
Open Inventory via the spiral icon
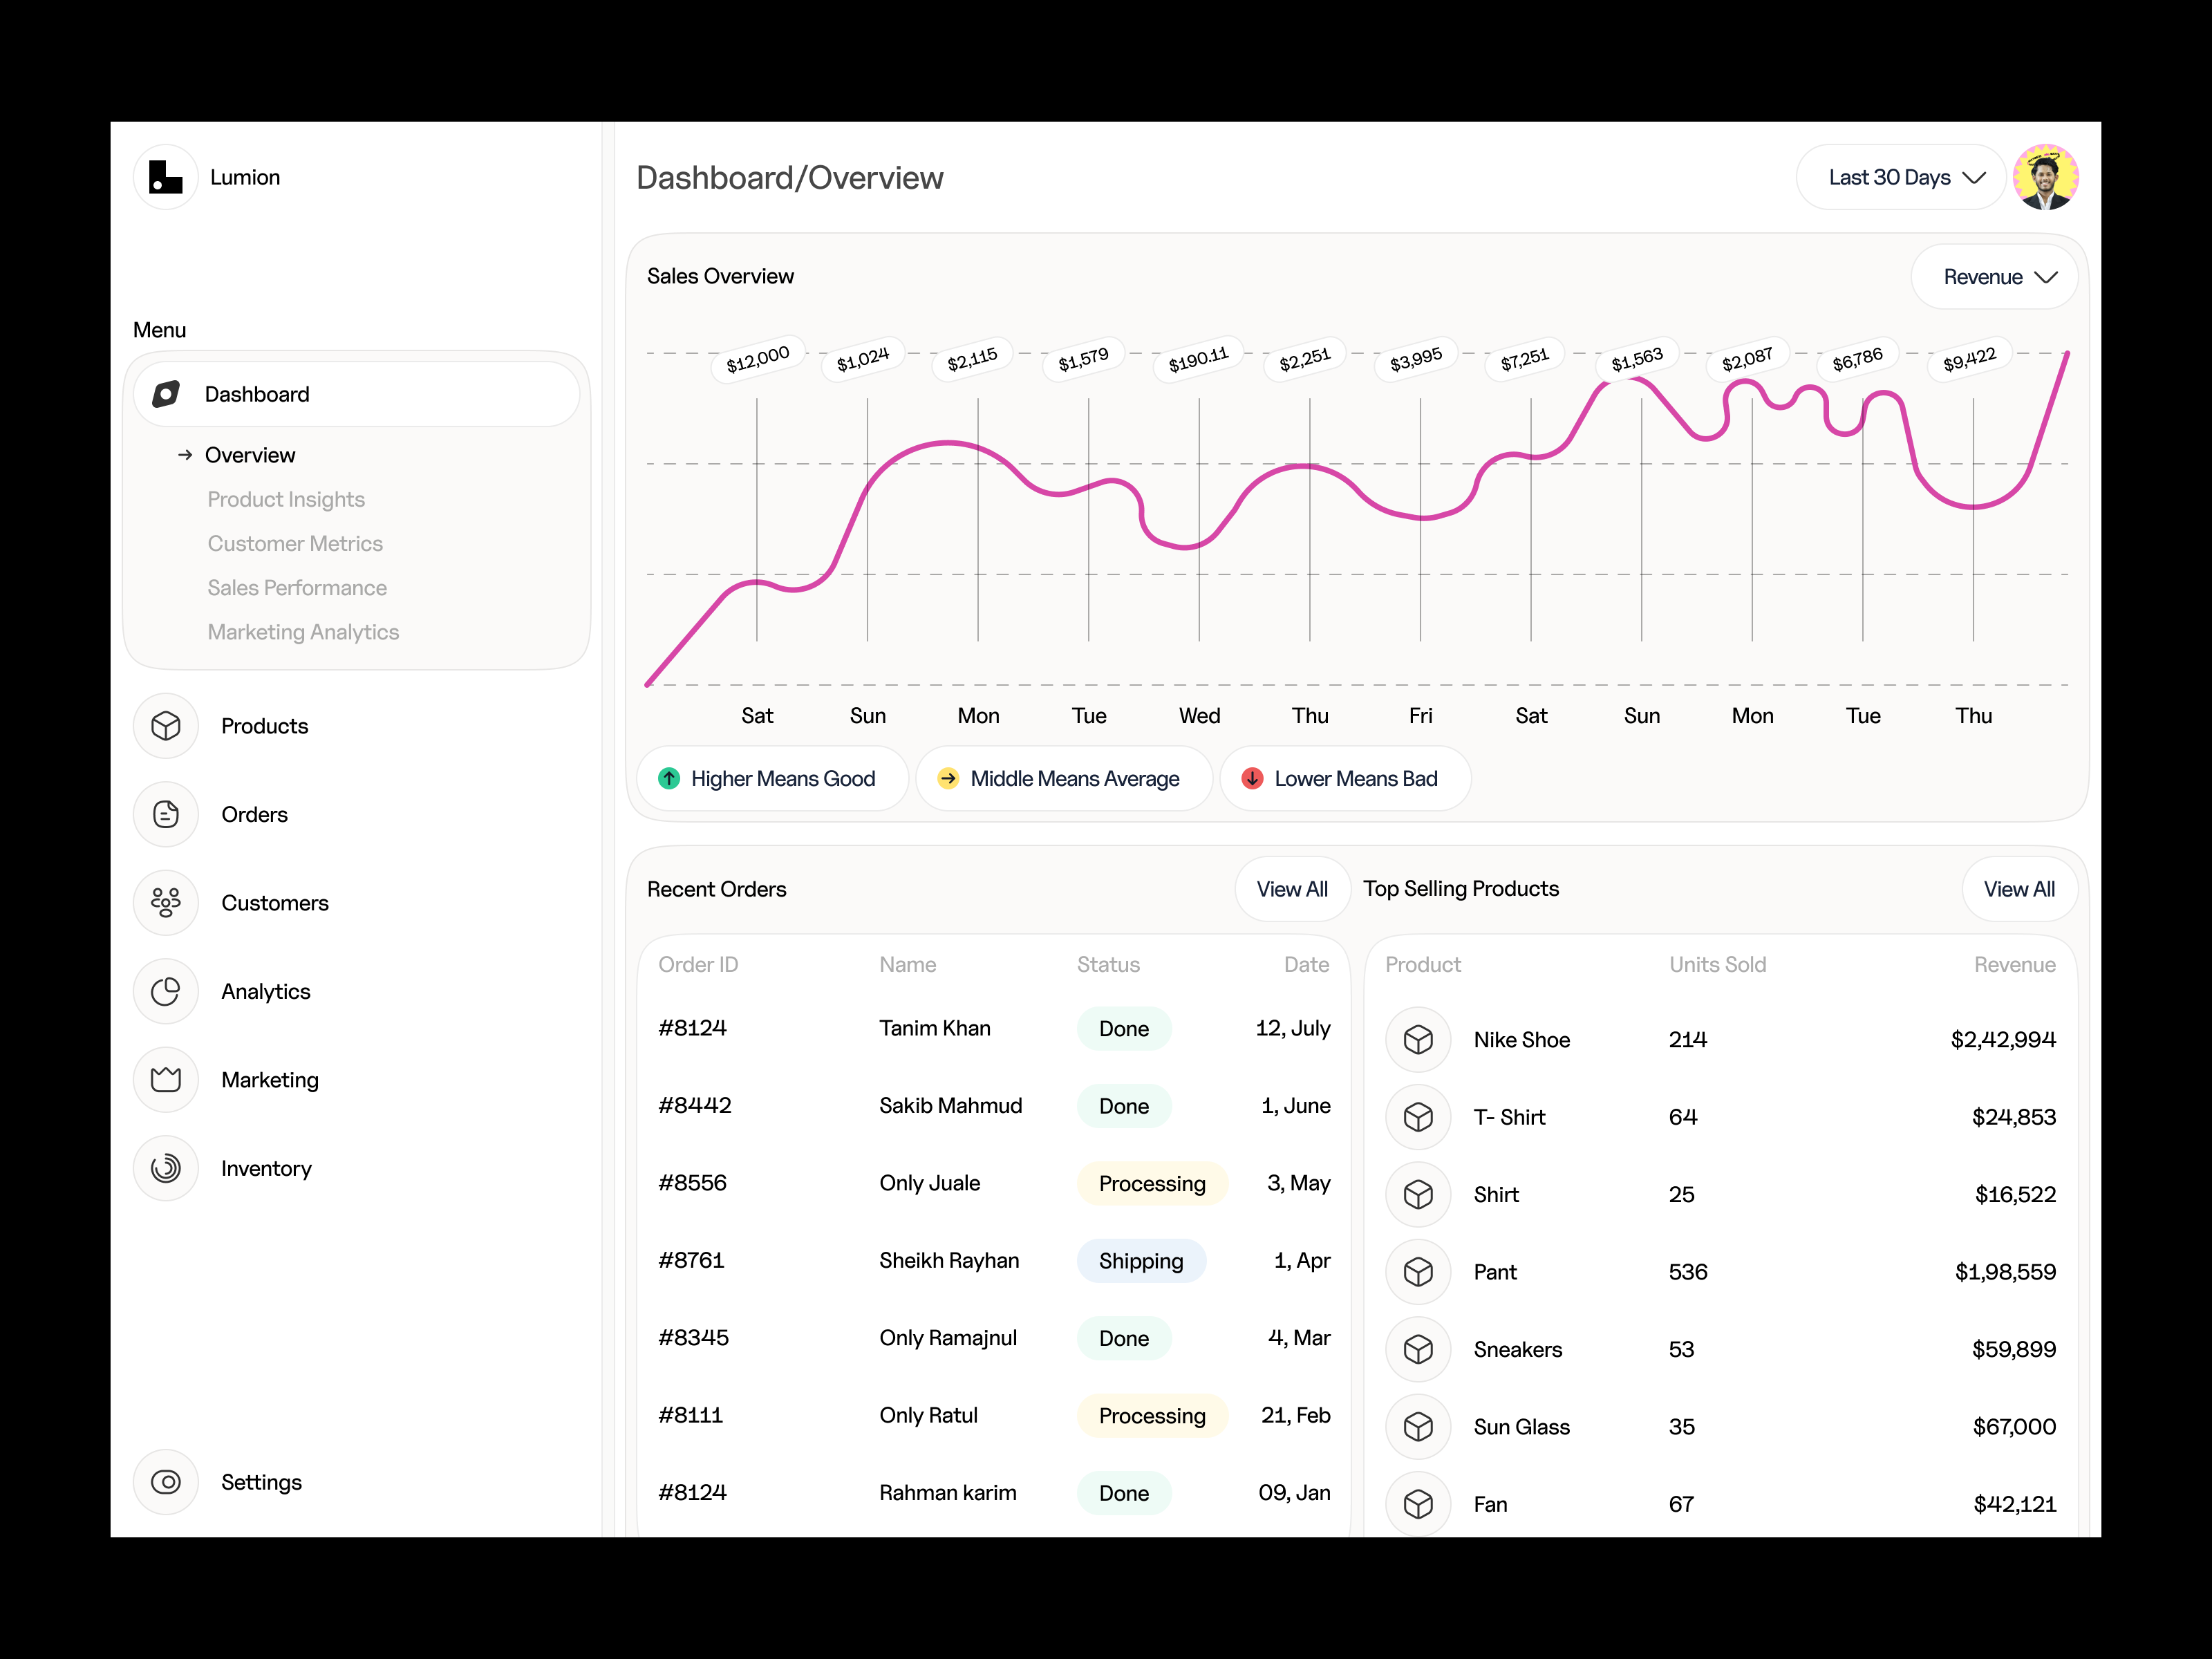point(166,1168)
